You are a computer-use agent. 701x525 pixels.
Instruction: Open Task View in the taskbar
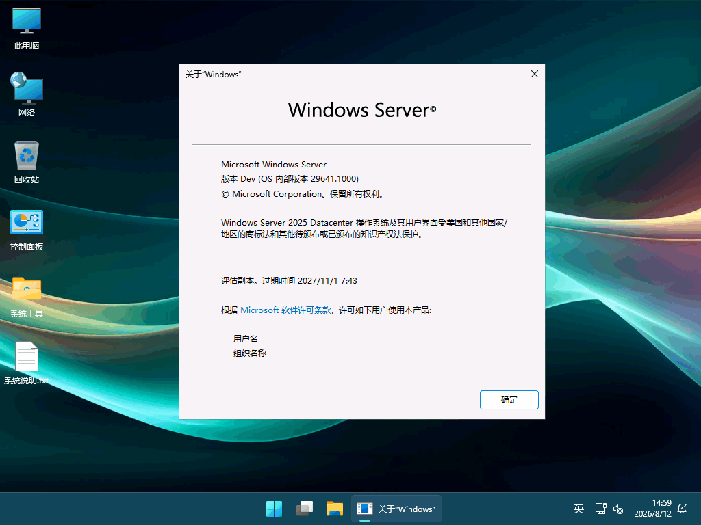click(305, 509)
